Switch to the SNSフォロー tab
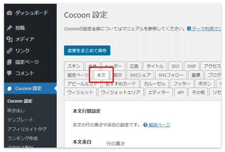The height and width of the screenshot is (152, 225). [171, 75]
